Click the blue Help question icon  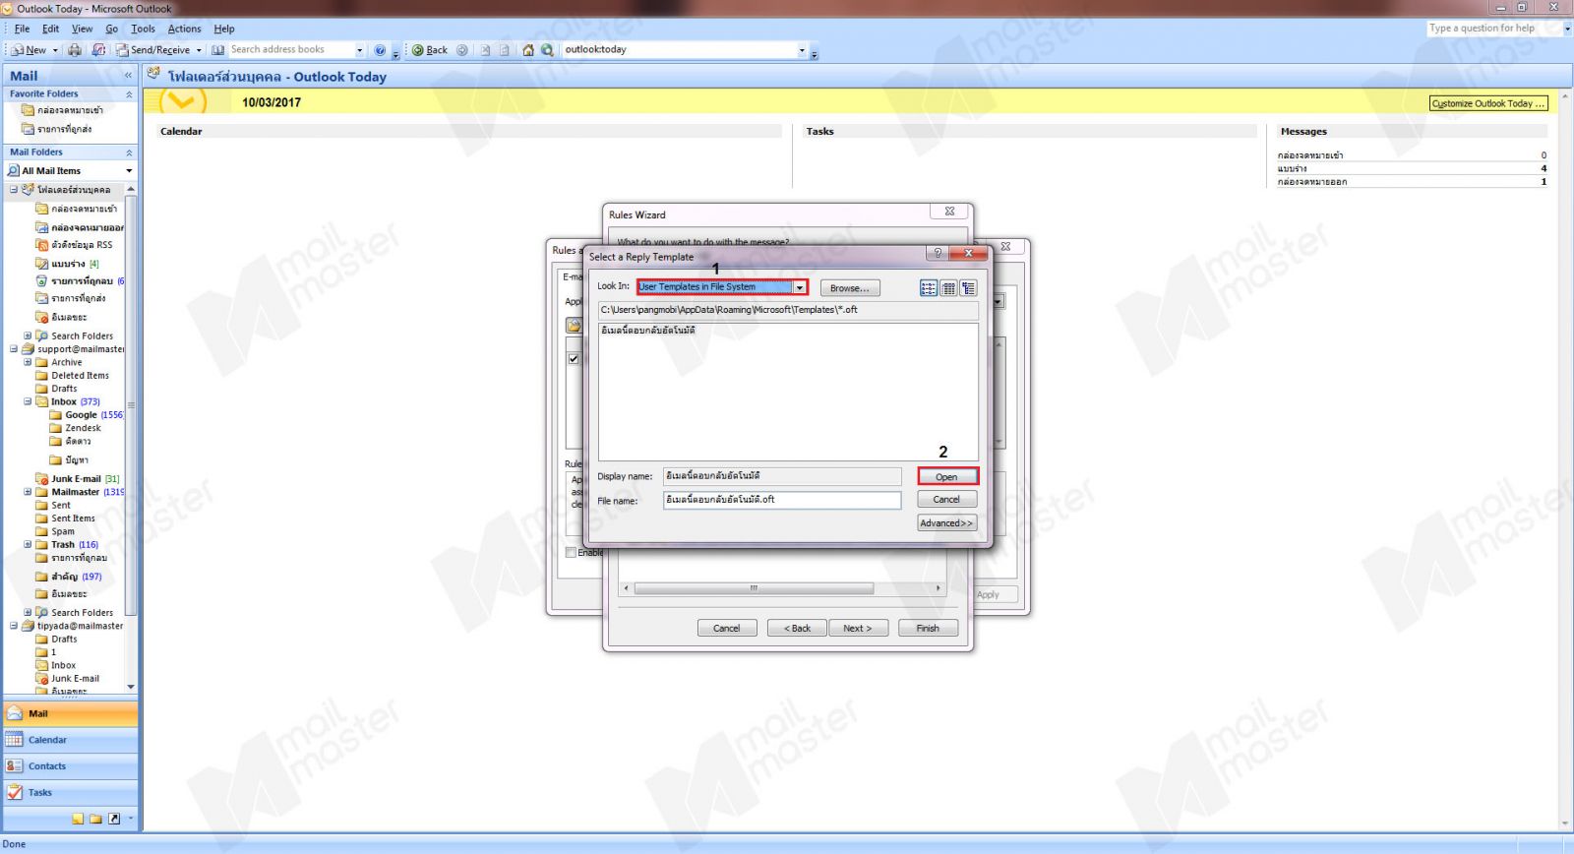tap(381, 49)
